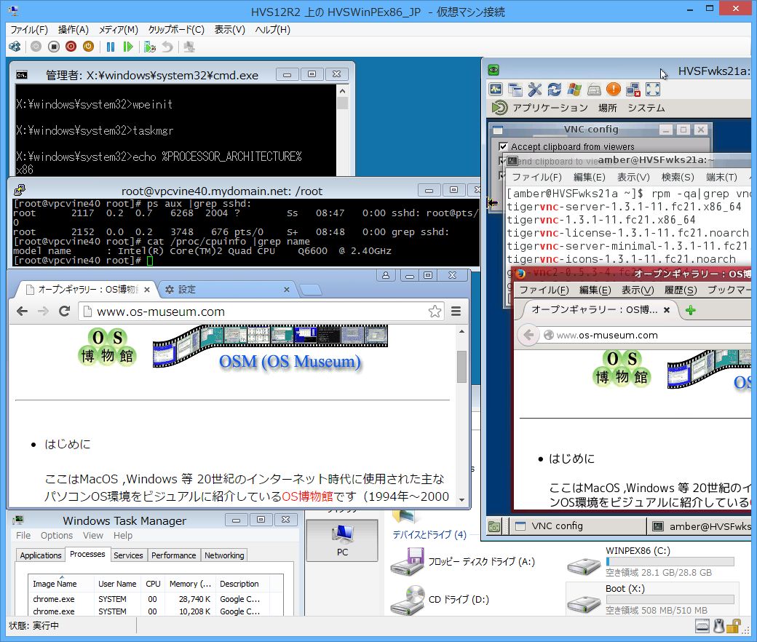The image size is (757, 642).
Task: Click the VNC viewer keyboard icon
Action: coord(594,90)
